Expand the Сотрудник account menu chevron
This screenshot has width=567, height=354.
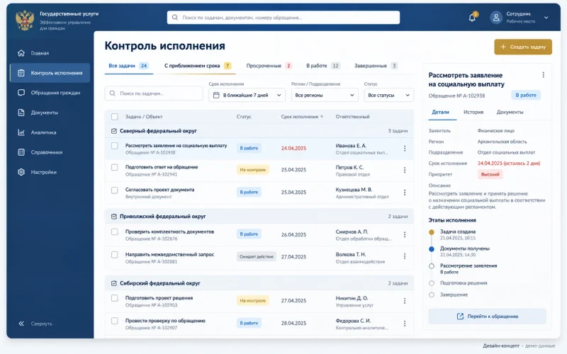point(546,17)
